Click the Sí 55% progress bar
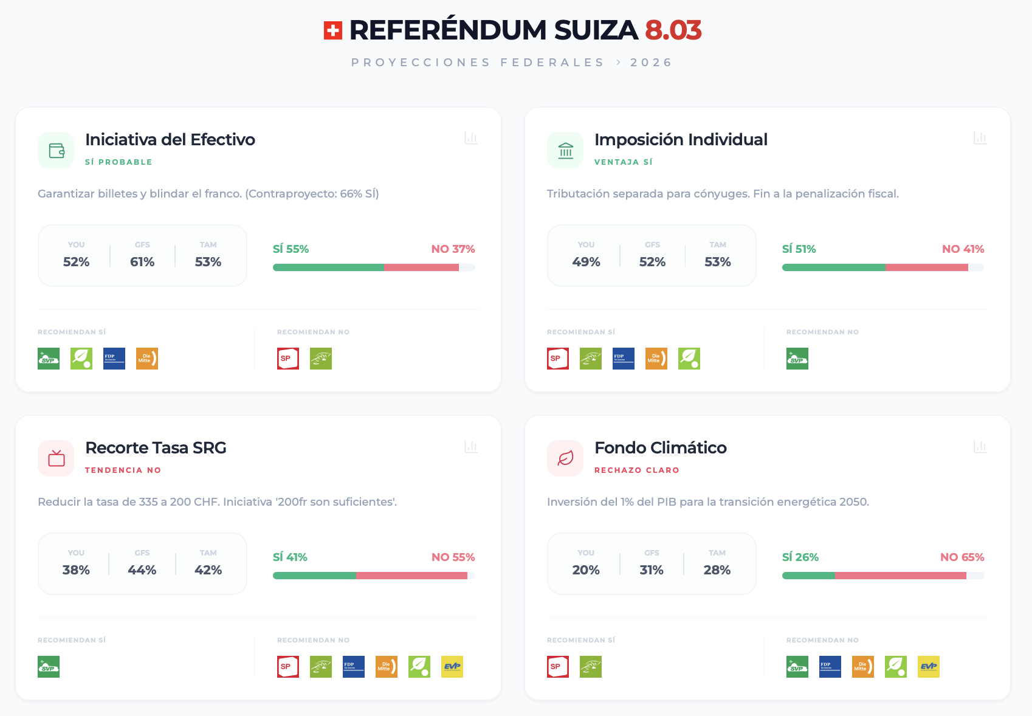1032x716 pixels. (x=328, y=267)
